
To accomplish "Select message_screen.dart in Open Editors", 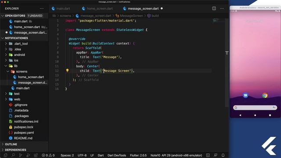I will pyautogui.click(x=30, y=32).
